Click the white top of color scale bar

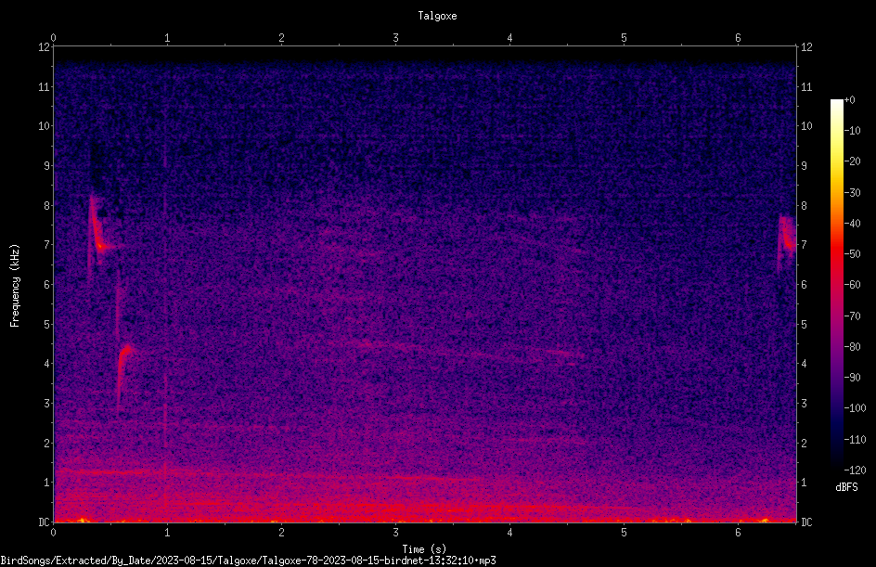pos(836,106)
